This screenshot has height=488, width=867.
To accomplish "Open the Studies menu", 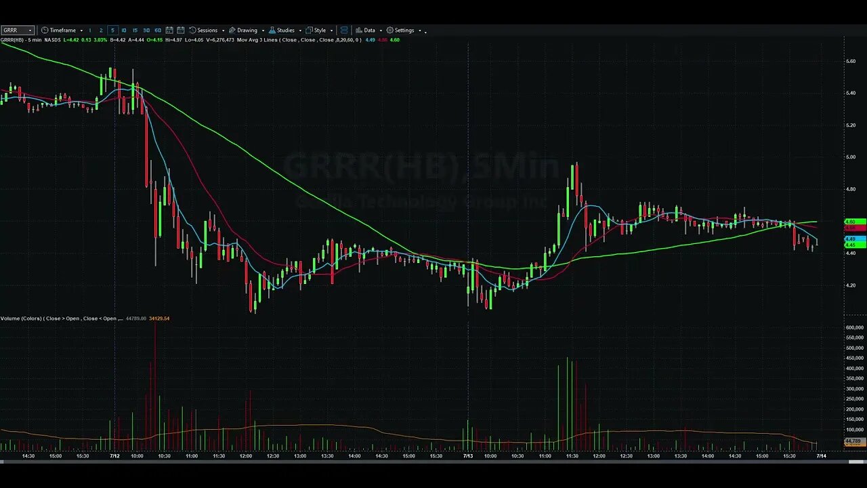I will tap(285, 30).
